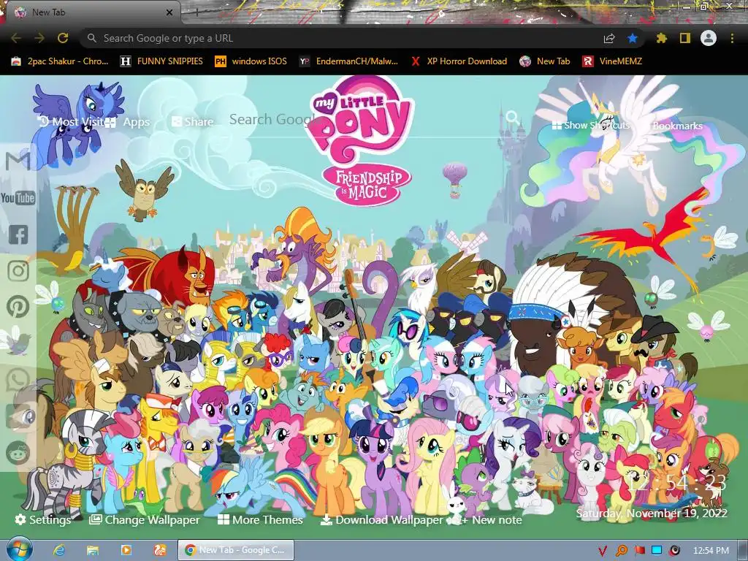Open the Bookmarks menu on the page
The image size is (748, 561).
tap(677, 126)
